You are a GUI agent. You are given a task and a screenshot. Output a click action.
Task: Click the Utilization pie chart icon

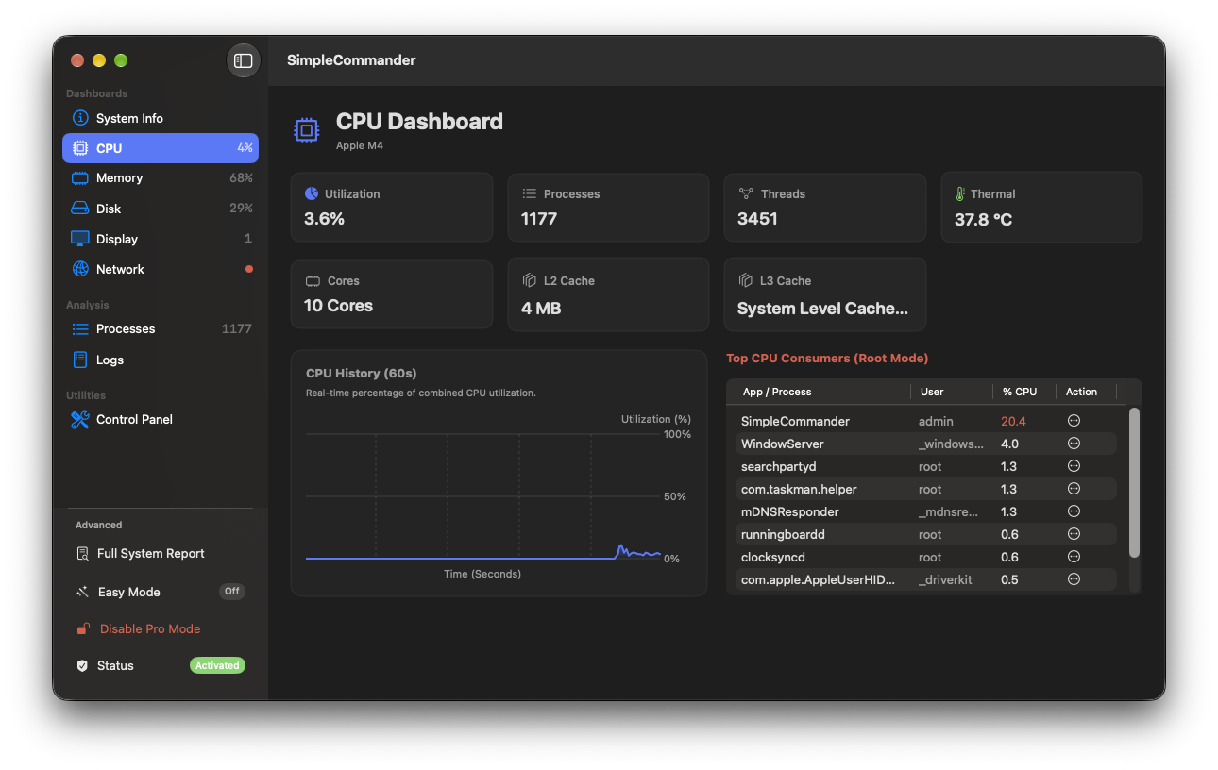point(311,193)
